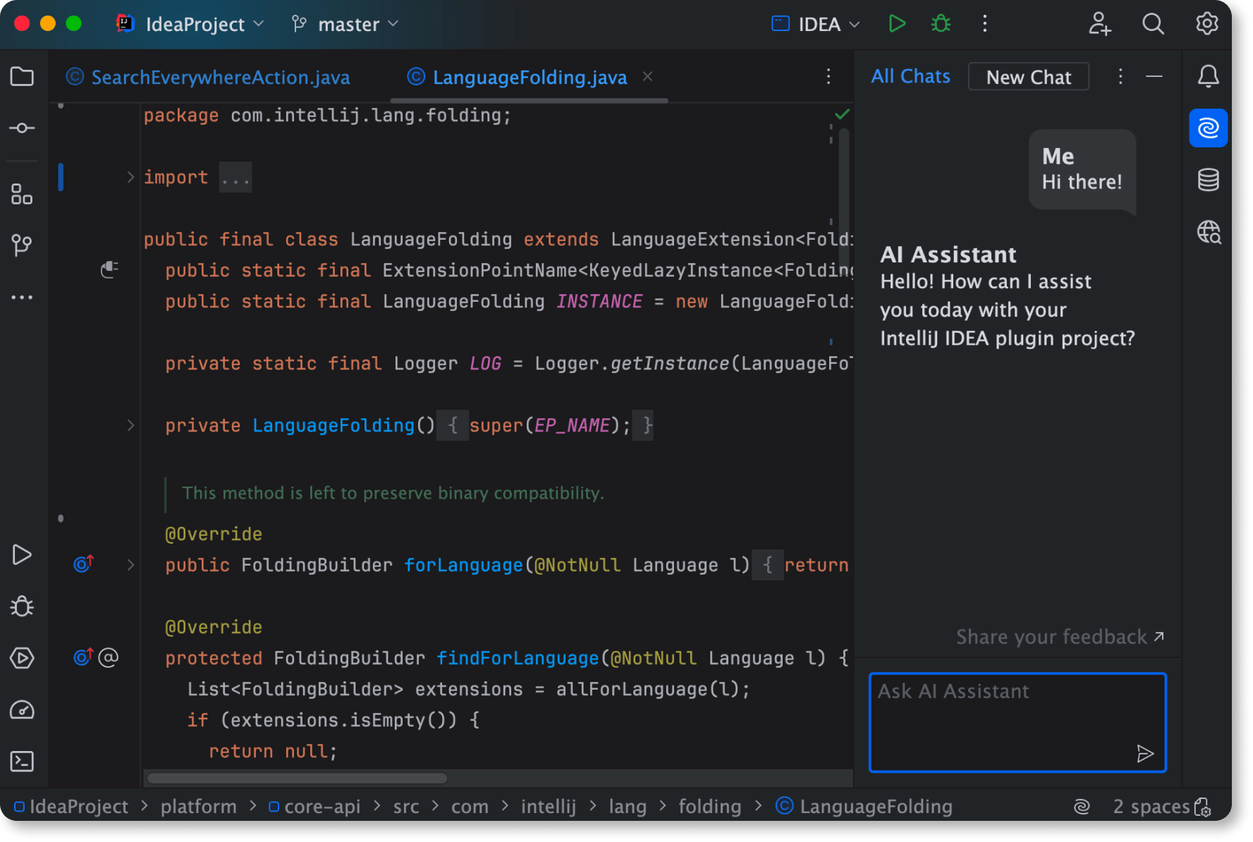
Task: Open the master branch dropdown
Action: coord(347,24)
